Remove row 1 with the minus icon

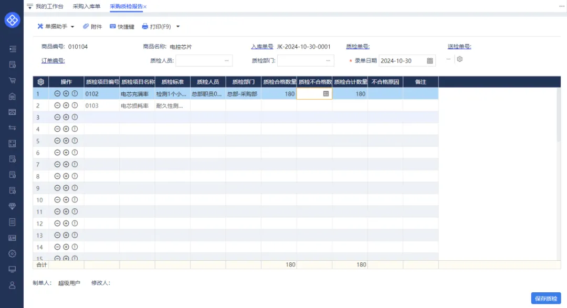pyautogui.click(x=57, y=93)
